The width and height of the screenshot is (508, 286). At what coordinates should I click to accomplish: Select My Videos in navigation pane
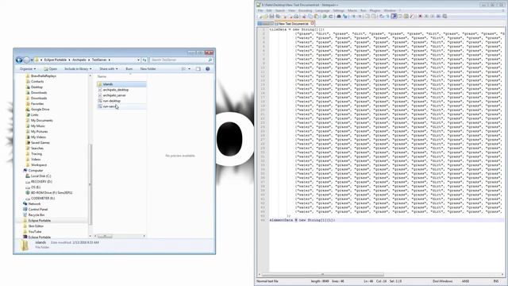[38, 137]
